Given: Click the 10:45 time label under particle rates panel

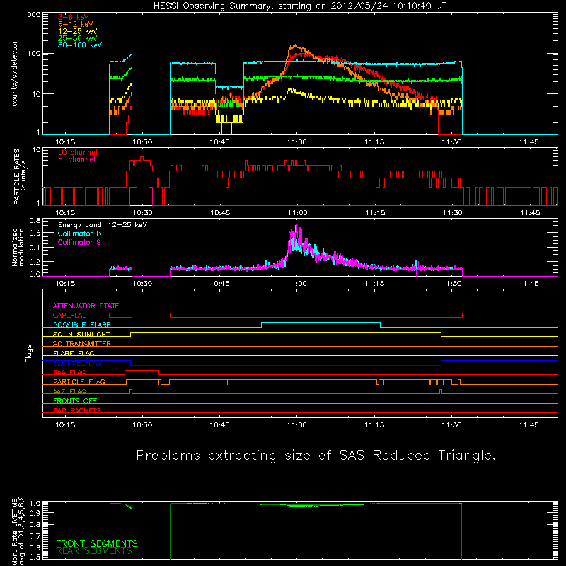Looking at the screenshot, I should [220, 213].
